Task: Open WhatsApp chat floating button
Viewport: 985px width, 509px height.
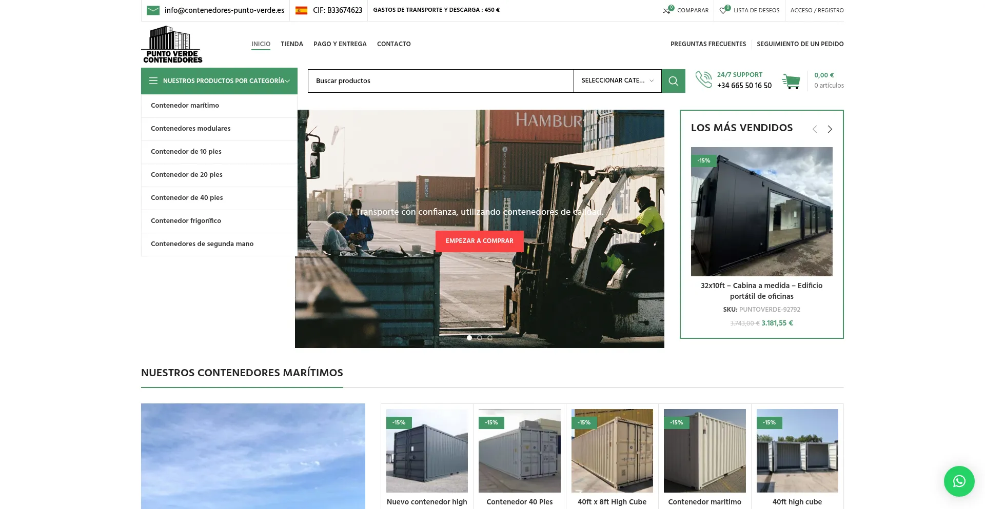Action: click(x=959, y=481)
